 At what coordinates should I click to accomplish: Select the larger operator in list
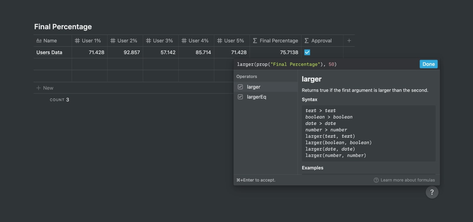coord(265,87)
